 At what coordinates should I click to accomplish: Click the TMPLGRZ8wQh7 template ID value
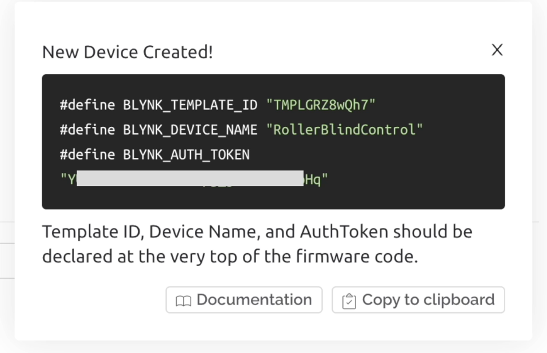[x=320, y=105]
